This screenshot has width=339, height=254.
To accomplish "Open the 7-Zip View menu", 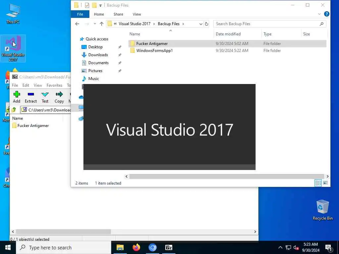I will 38,85.
